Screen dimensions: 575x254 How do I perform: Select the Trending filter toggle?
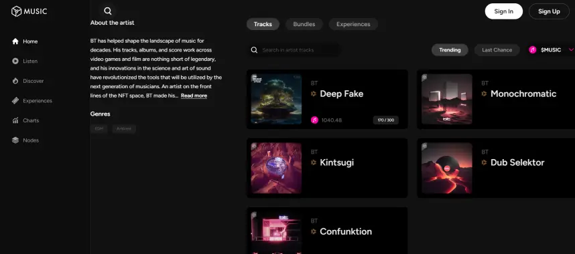pos(450,49)
